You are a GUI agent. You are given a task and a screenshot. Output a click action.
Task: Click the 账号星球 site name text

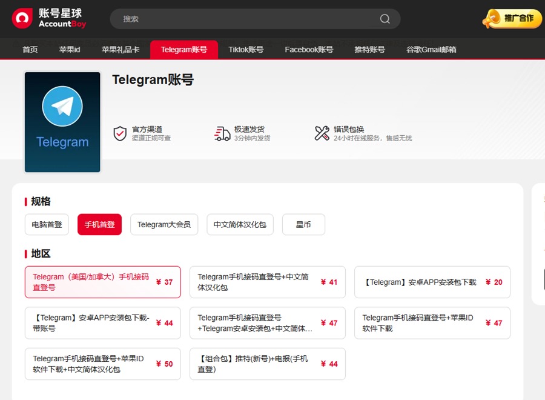coord(60,13)
